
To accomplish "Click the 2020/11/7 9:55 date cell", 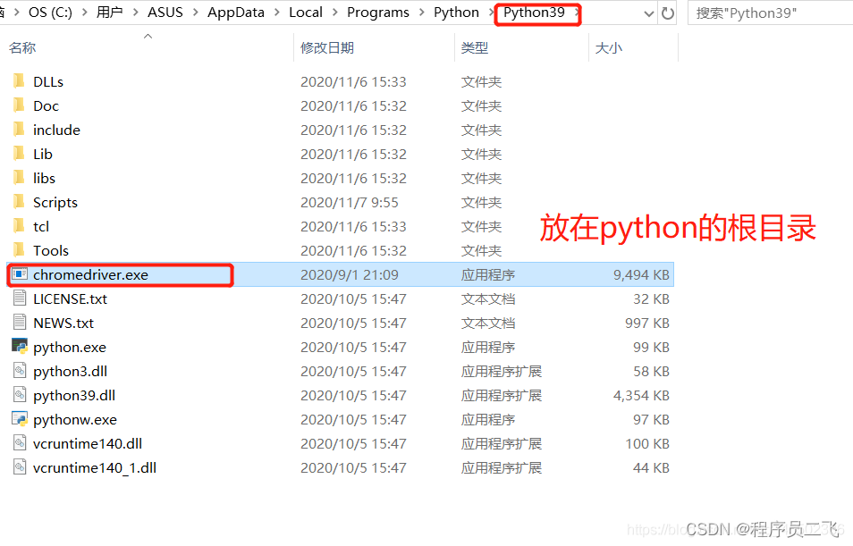I will pos(350,202).
